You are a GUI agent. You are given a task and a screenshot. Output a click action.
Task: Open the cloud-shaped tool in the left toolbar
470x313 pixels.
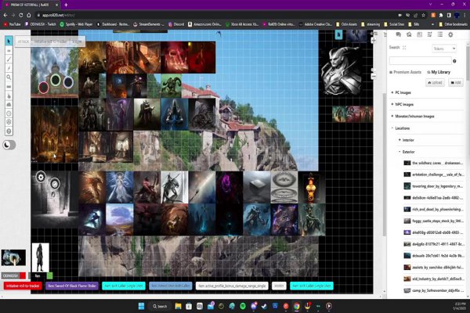click(9, 105)
